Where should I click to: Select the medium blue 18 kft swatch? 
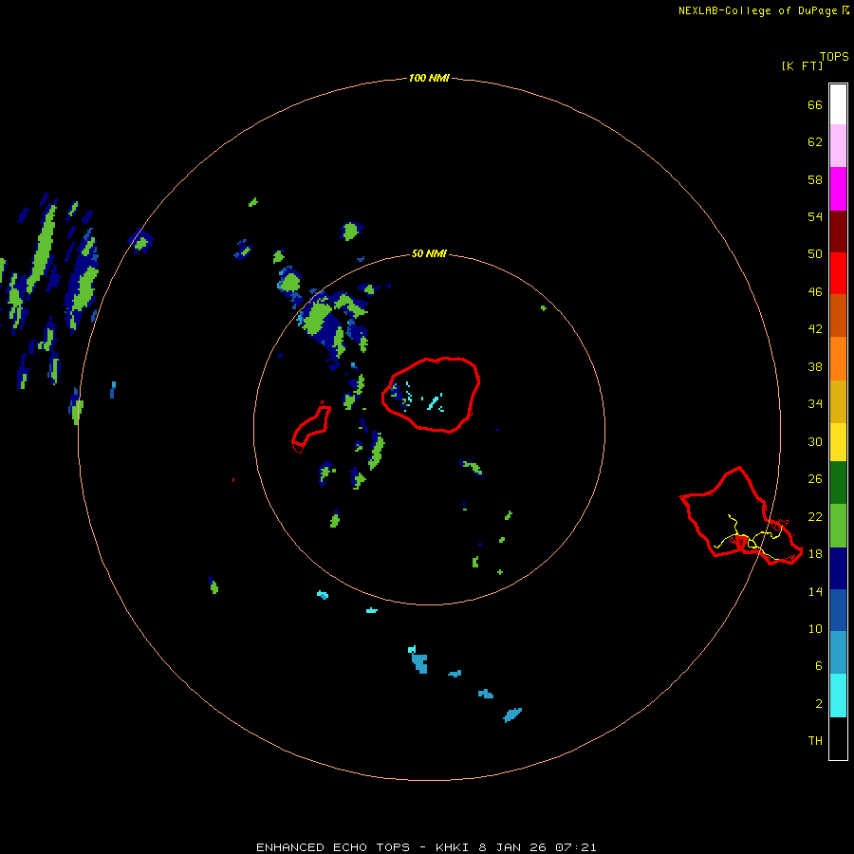(838, 610)
